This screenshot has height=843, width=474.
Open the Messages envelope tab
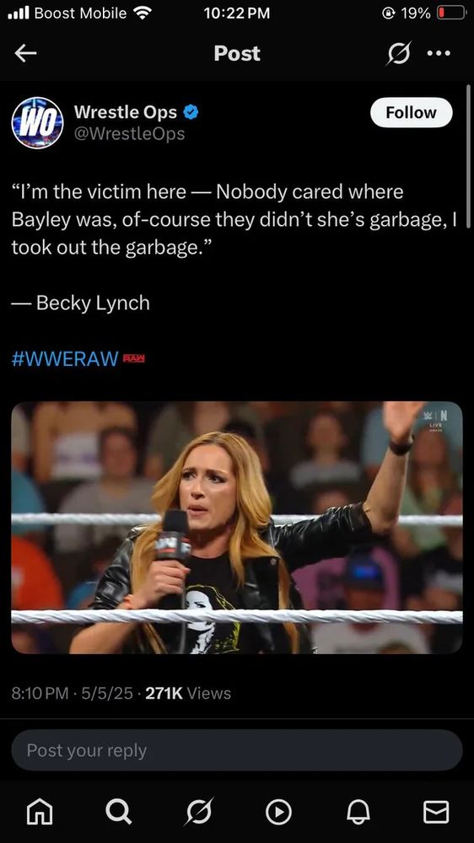pos(436,812)
